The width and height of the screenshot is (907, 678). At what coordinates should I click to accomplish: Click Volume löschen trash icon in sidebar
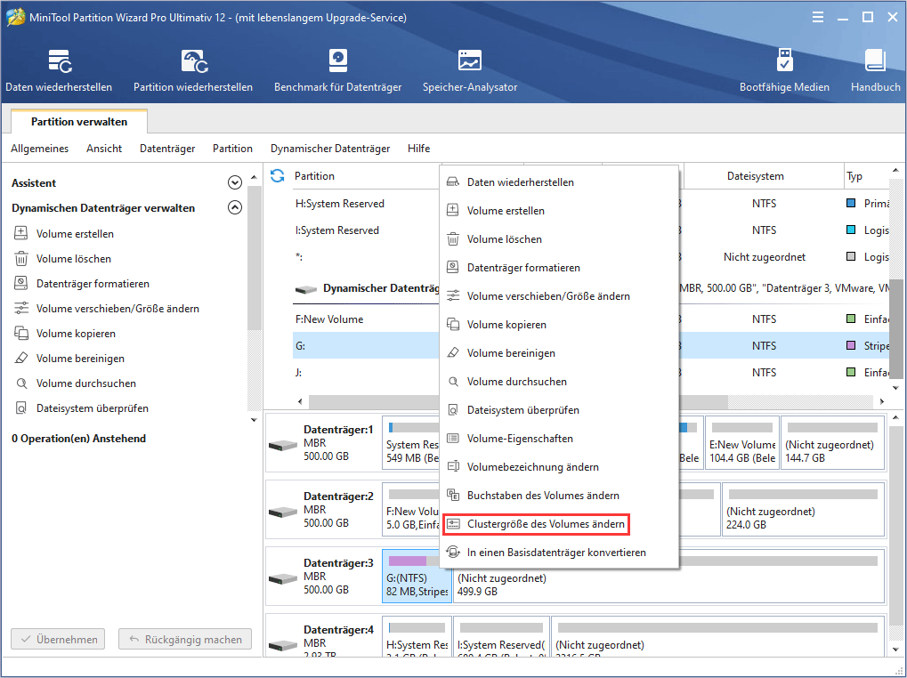point(20,258)
